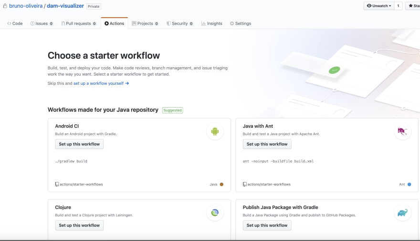Click the Issues counter badge 0
This screenshot has height=241, width=420.
51,23
